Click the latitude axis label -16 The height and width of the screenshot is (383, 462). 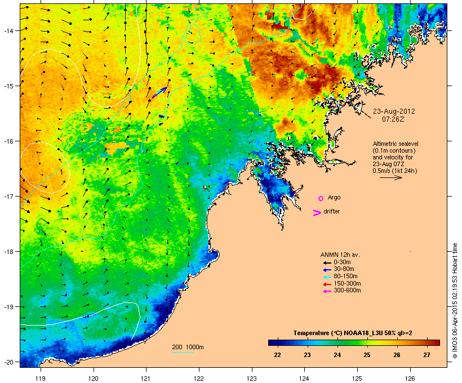8,141
